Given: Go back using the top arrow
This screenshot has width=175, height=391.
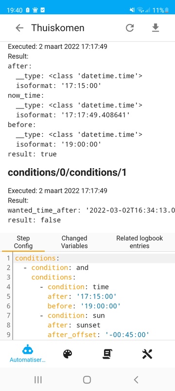Looking at the screenshot, I should coord(19,28).
